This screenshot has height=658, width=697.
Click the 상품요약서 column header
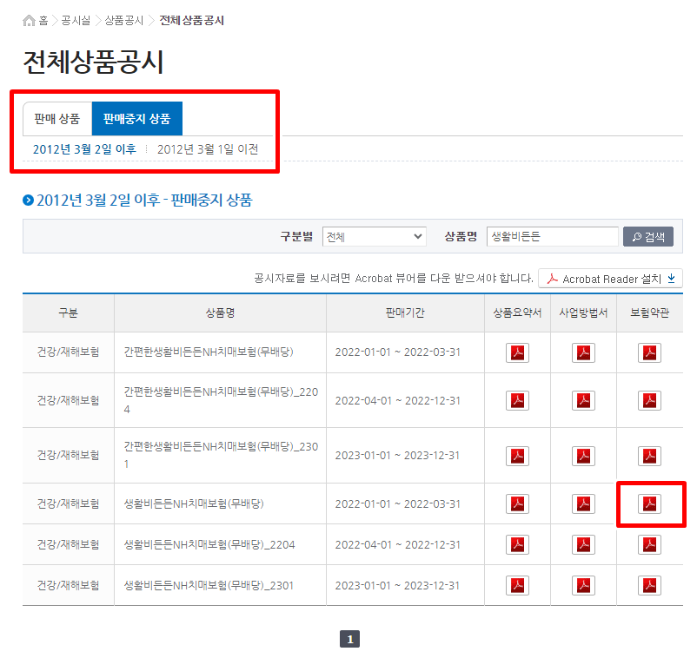pos(517,313)
